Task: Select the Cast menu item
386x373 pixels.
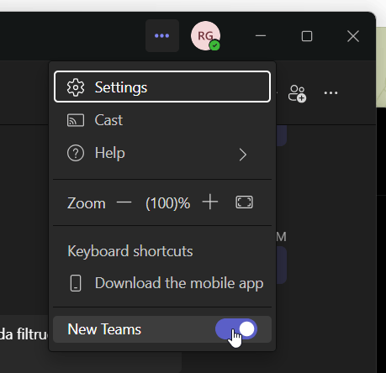Action: click(162, 120)
